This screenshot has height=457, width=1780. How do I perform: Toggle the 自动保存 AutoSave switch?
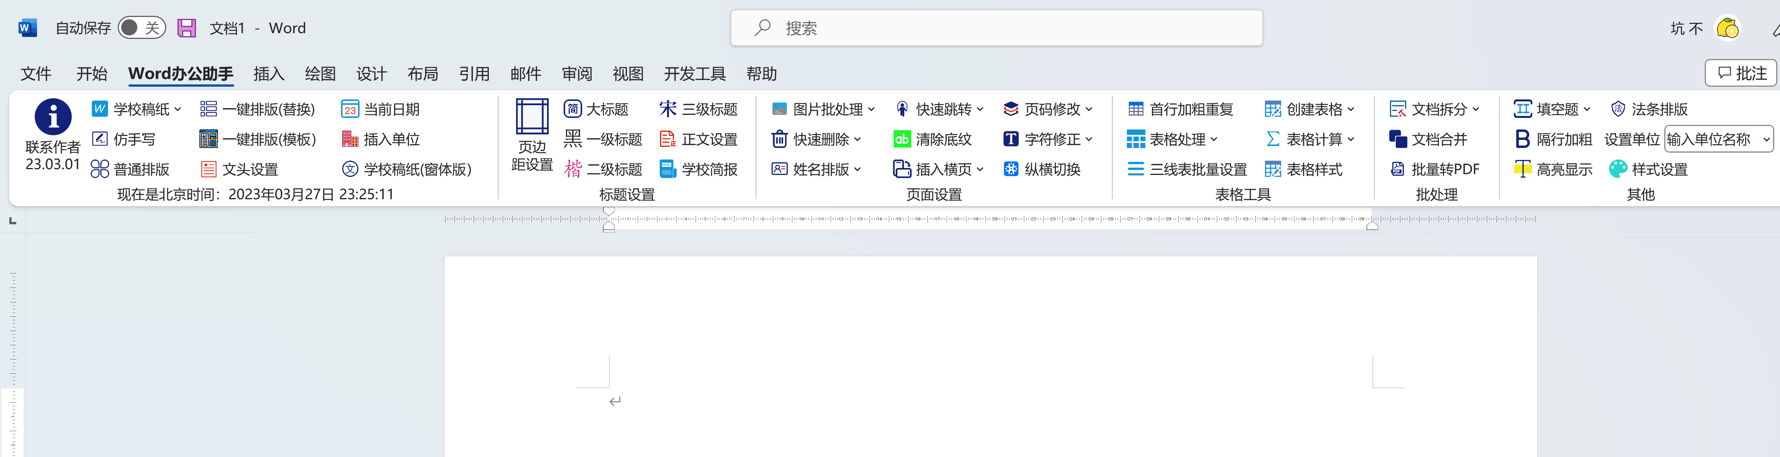tap(142, 28)
